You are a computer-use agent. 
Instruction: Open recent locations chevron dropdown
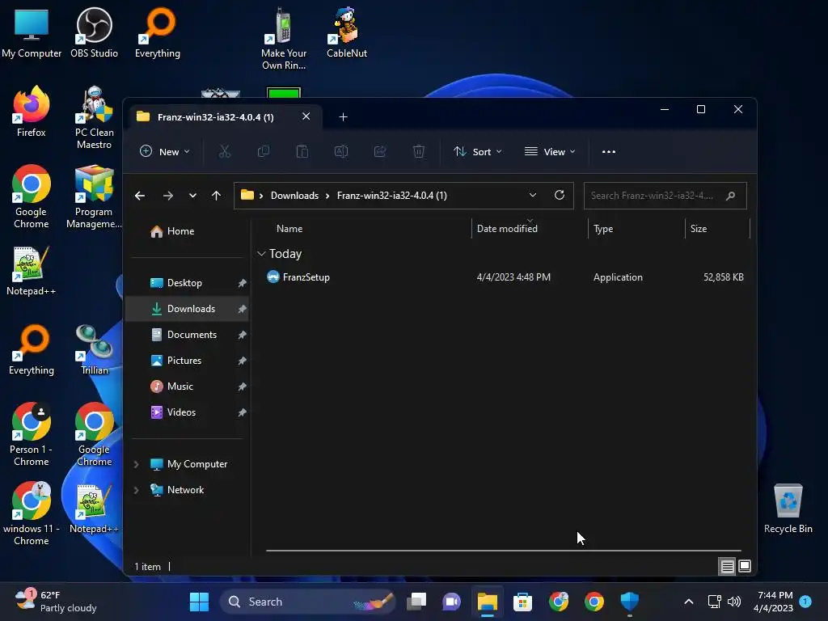[192, 196]
